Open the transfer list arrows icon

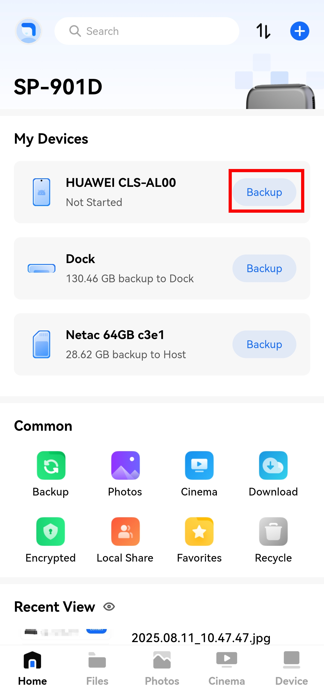pos(263,31)
